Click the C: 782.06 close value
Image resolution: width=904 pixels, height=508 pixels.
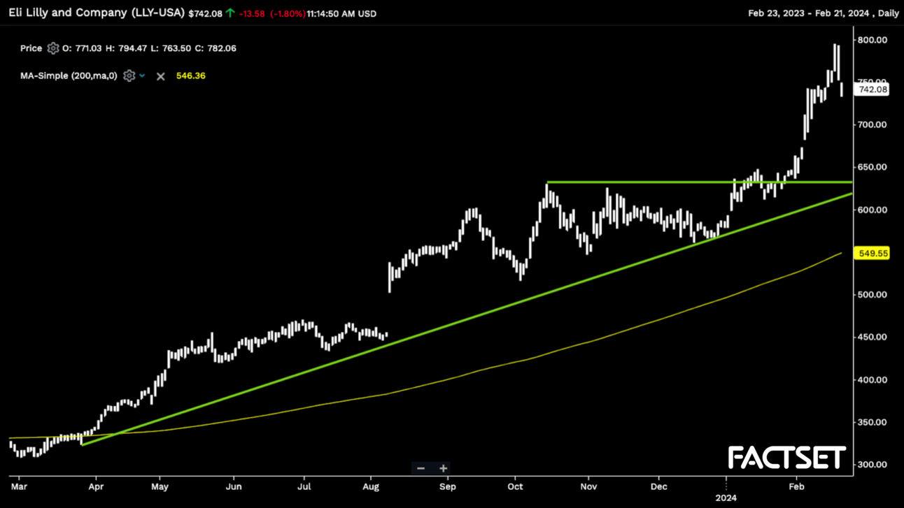[x=216, y=48]
